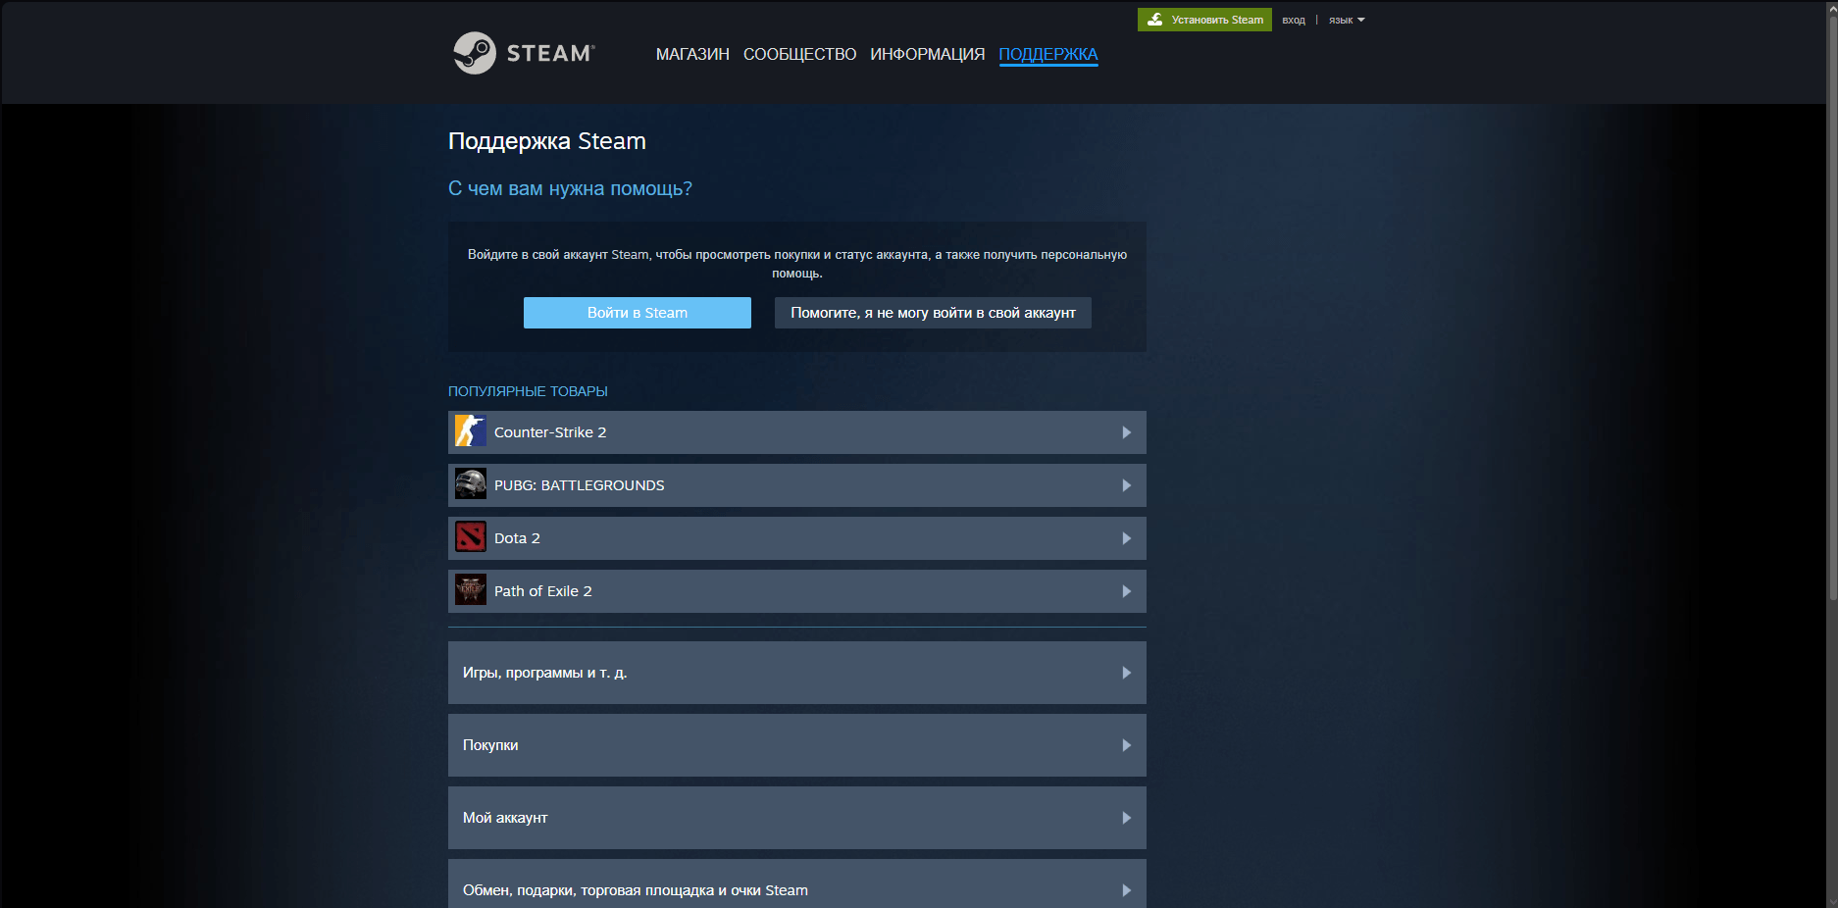The height and width of the screenshot is (908, 1838).
Task: Click the Установить Steam button
Action: coord(1204,20)
